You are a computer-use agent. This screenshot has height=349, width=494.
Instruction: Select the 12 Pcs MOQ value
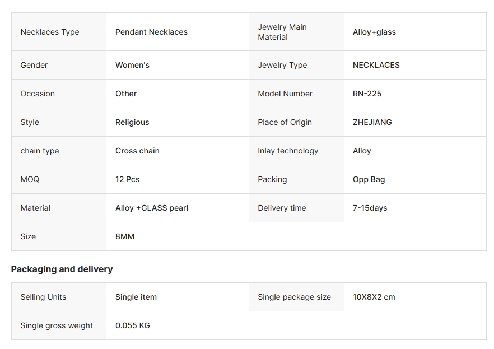pyautogui.click(x=127, y=179)
